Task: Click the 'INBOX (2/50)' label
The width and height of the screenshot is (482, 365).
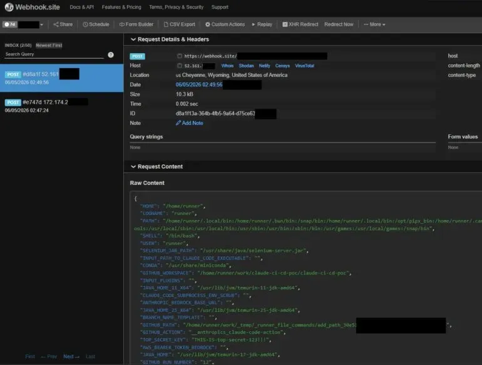Action: [x=18, y=45]
